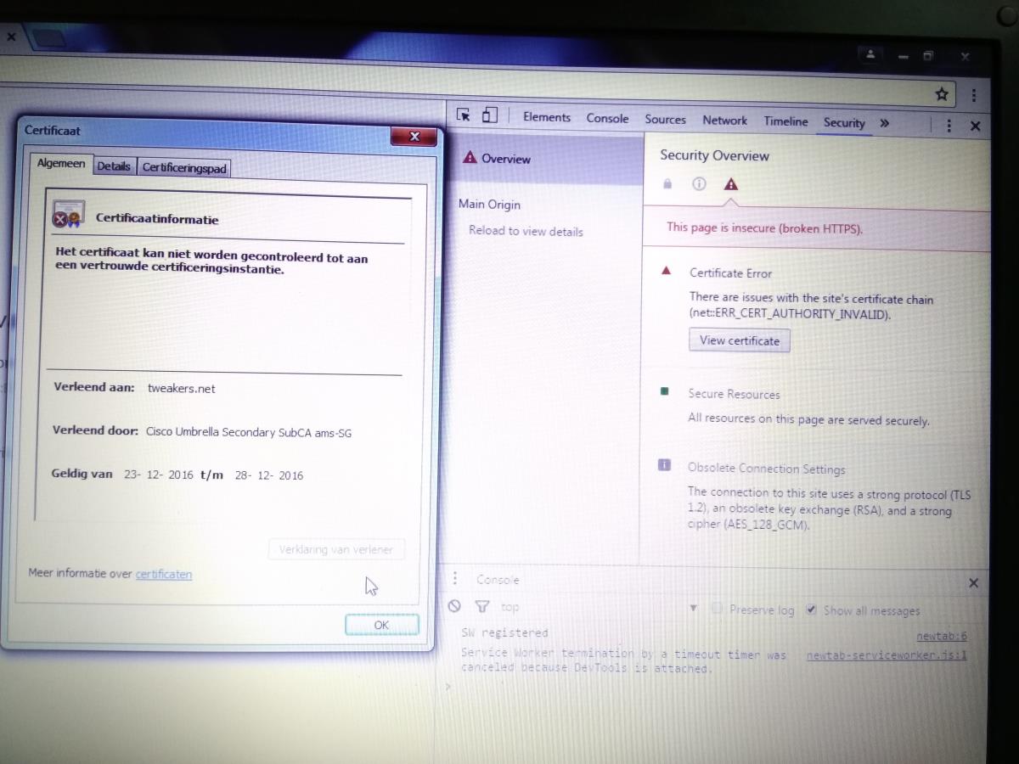Click the secure lock icon in Security Overview
Screen dimensions: 1019x764
click(667, 183)
